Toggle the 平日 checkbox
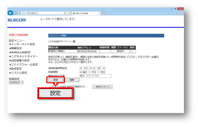The image size is (198, 127). 89,72
